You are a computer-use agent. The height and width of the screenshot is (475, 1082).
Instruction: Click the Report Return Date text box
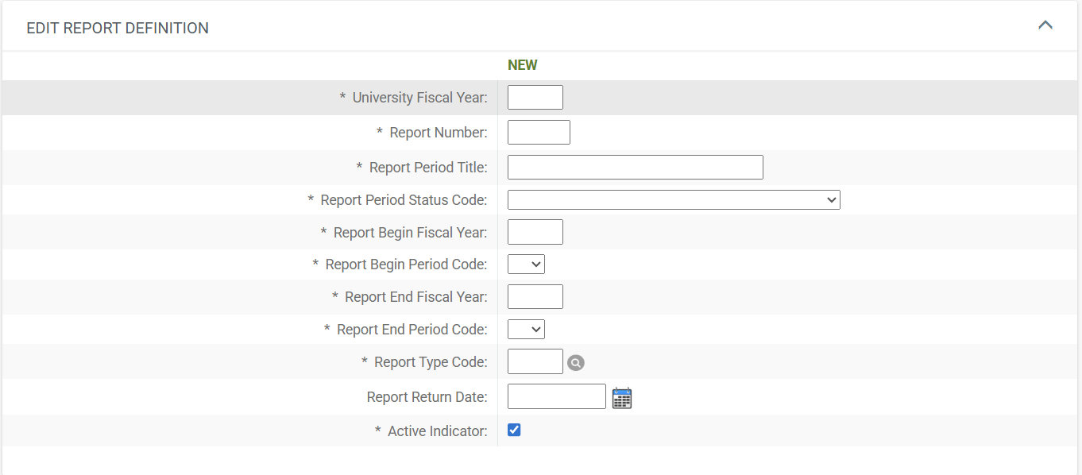click(556, 396)
